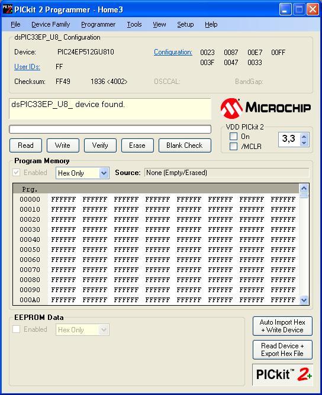
Task: Open the Configuration link
Action: [x=173, y=52]
